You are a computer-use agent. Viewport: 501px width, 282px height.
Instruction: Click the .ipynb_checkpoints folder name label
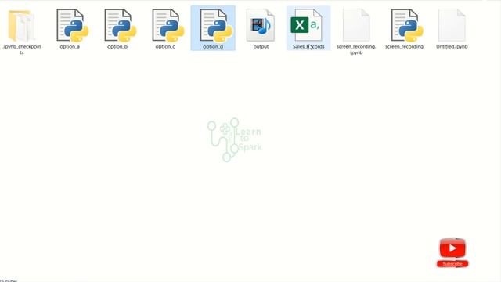[x=22, y=49]
